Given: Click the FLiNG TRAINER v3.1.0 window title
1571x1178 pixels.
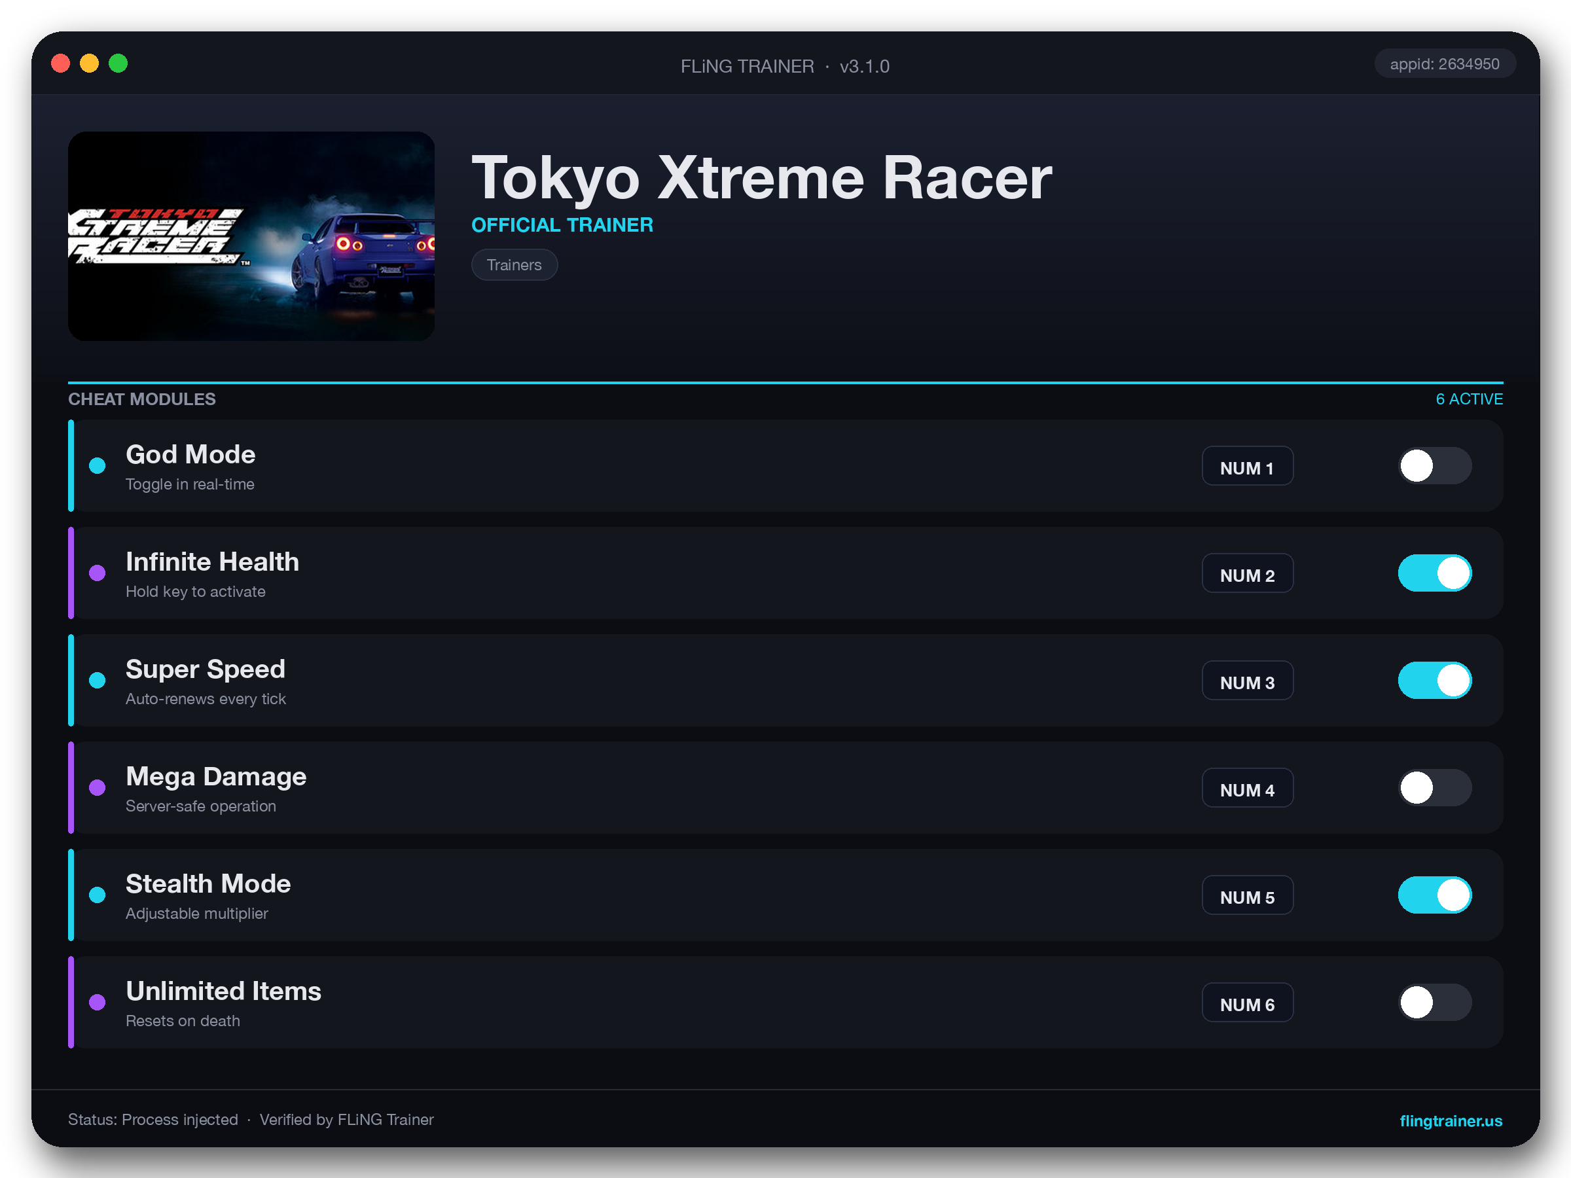Looking at the screenshot, I should point(785,66).
